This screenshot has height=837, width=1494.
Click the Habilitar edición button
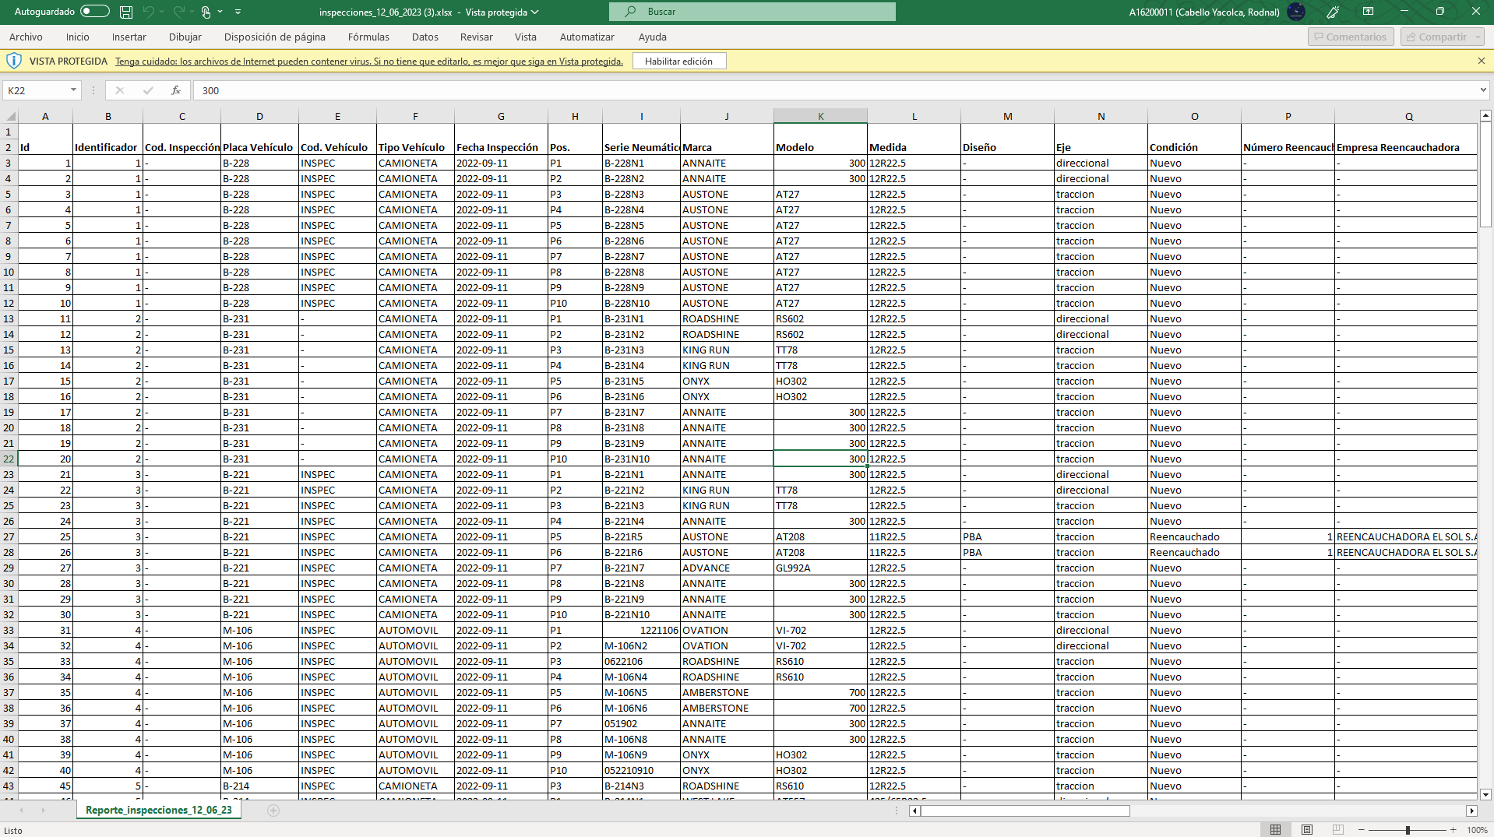(x=678, y=61)
